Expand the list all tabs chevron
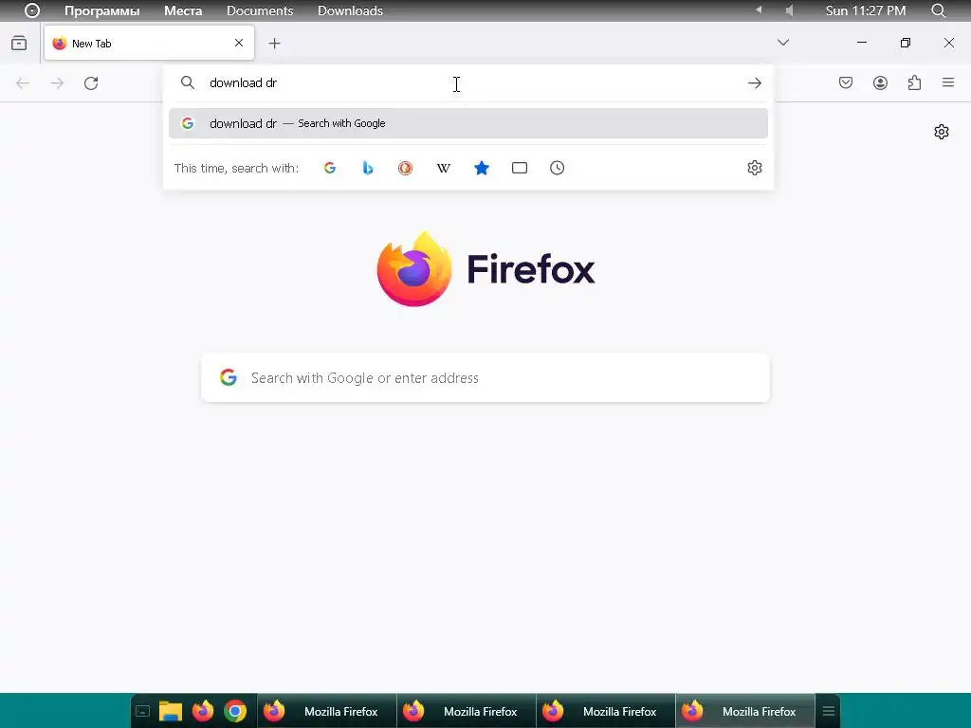The image size is (971, 728). pyautogui.click(x=783, y=42)
